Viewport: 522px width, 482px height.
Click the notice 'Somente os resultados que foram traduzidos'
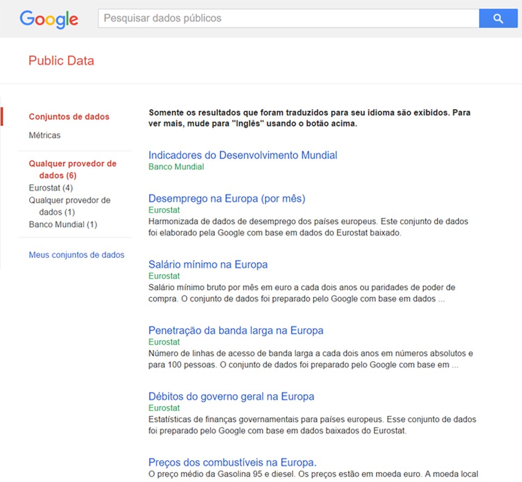309,118
